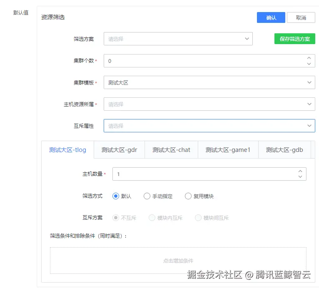
Task: Decrease 主机数量 with the down arrow
Action: [x=300, y=177]
